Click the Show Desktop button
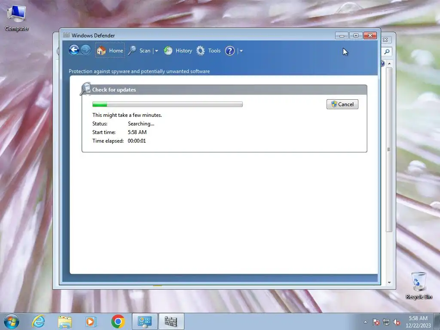This screenshot has width=440, height=330. [437, 322]
